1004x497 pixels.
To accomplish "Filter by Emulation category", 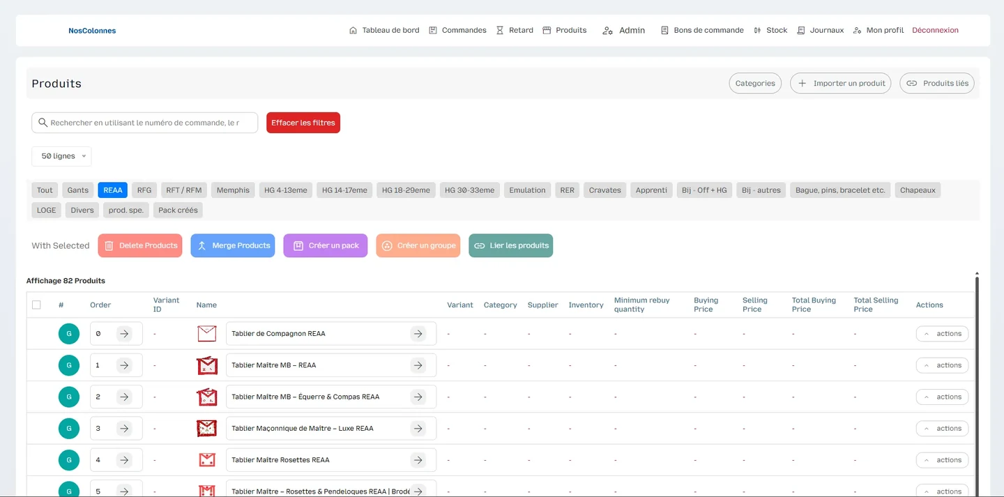I will pos(527,190).
